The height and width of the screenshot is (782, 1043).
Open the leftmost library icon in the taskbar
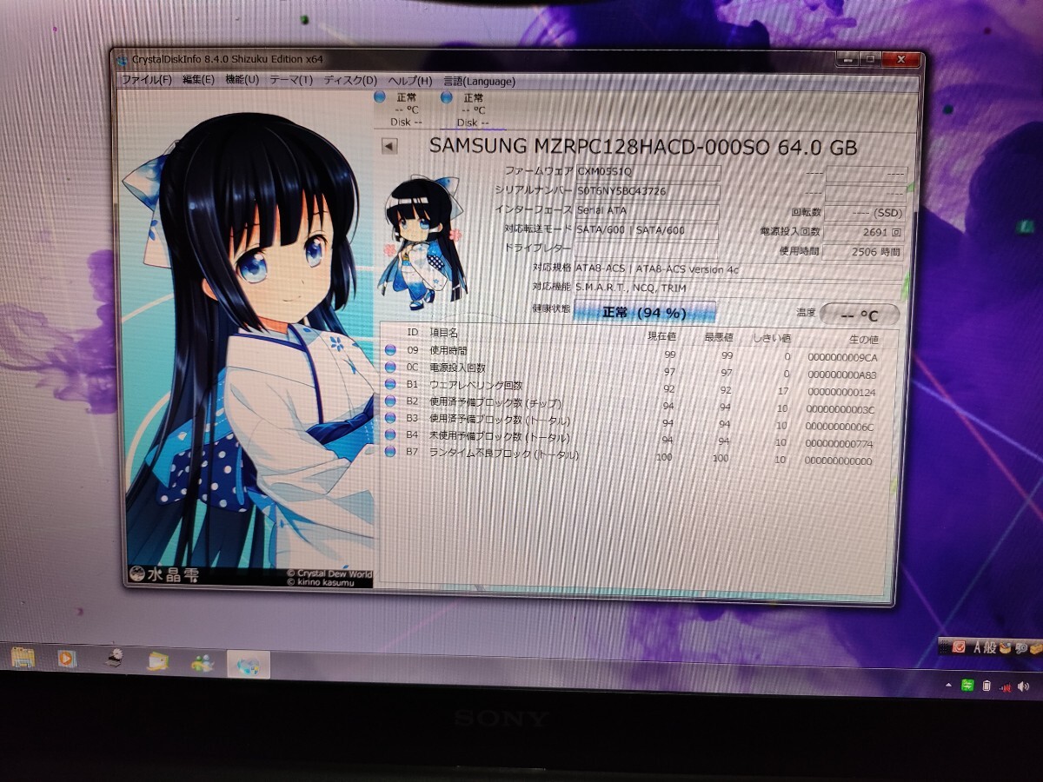point(23,658)
